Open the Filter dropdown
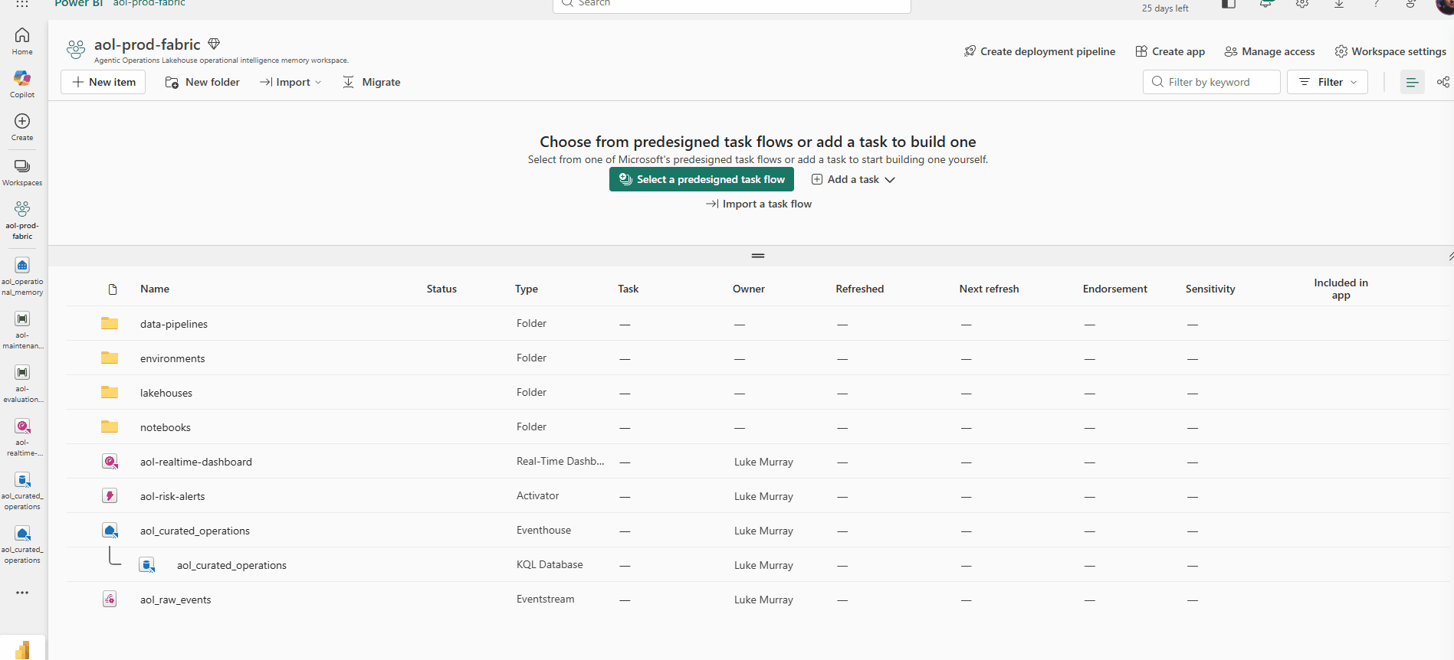1454x660 pixels. [x=1328, y=82]
